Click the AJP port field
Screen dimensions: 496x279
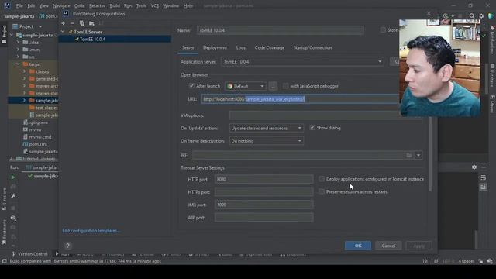click(x=263, y=218)
